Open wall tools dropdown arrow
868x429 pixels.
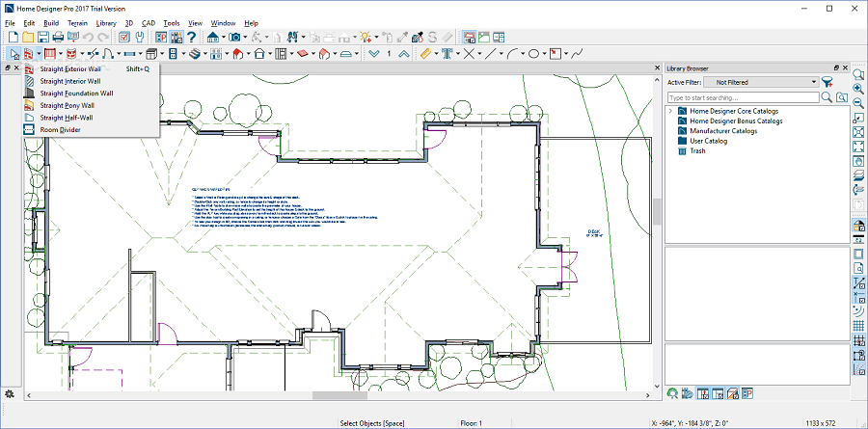point(39,54)
